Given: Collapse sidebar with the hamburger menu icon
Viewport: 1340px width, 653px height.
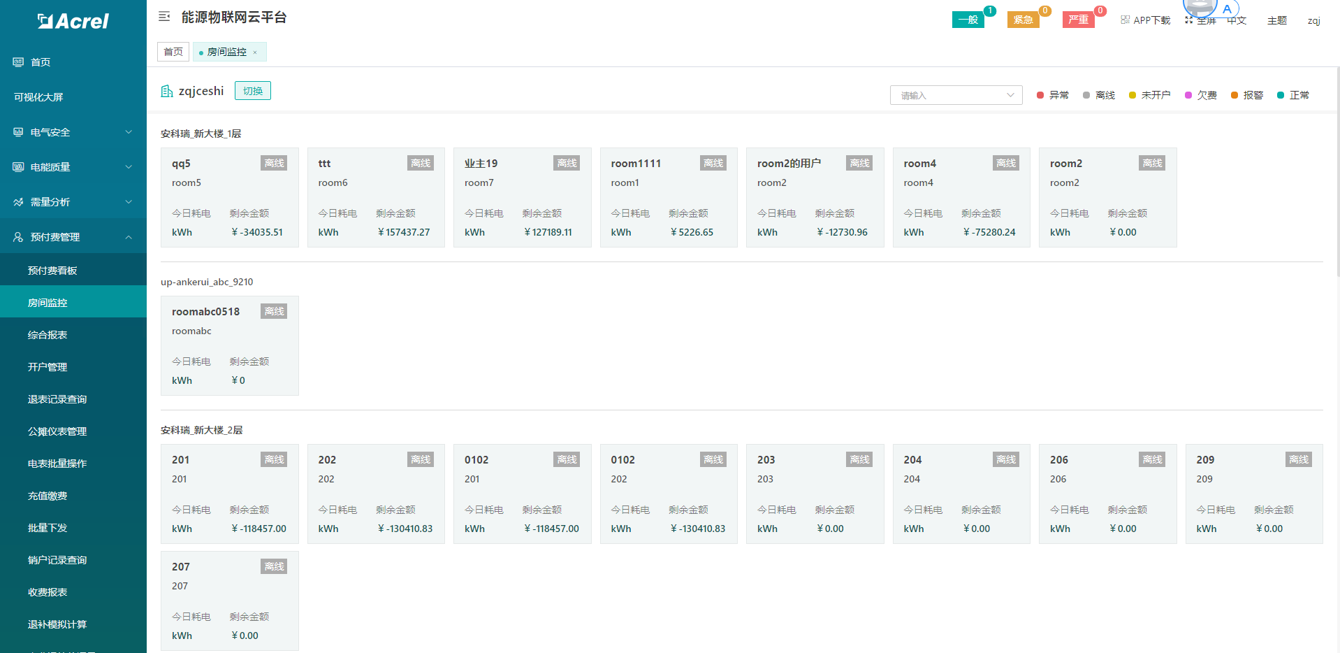Looking at the screenshot, I should pos(164,16).
